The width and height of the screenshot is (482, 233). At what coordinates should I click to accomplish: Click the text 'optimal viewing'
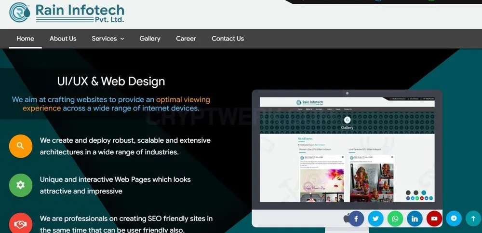pyautogui.click(x=183, y=100)
